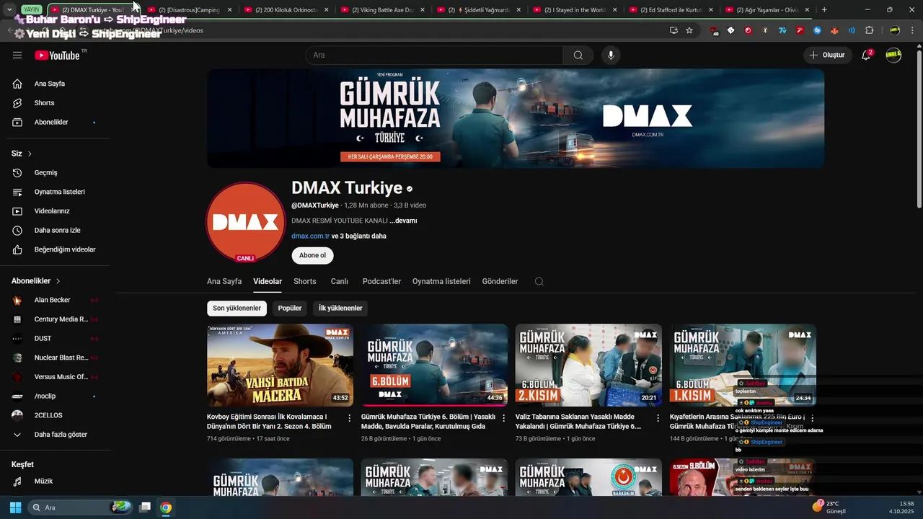Click the YouTube logo
The image size is (923, 519).
click(57, 56)
